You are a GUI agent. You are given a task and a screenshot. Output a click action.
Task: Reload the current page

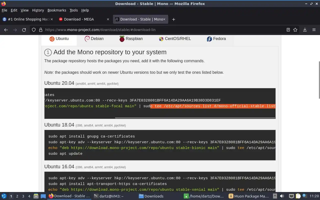[24, 30]
